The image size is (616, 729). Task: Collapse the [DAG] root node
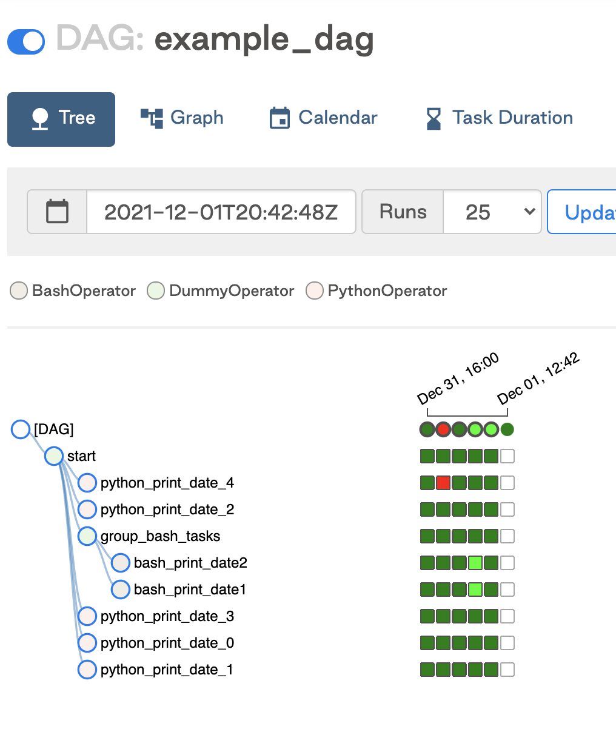coord(21,429)
